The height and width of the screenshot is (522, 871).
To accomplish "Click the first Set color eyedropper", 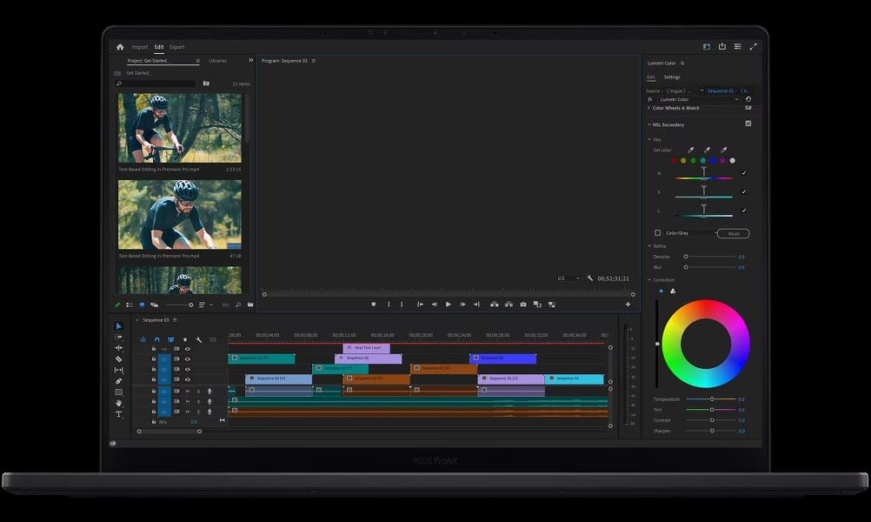I will [x=691, y=150].
